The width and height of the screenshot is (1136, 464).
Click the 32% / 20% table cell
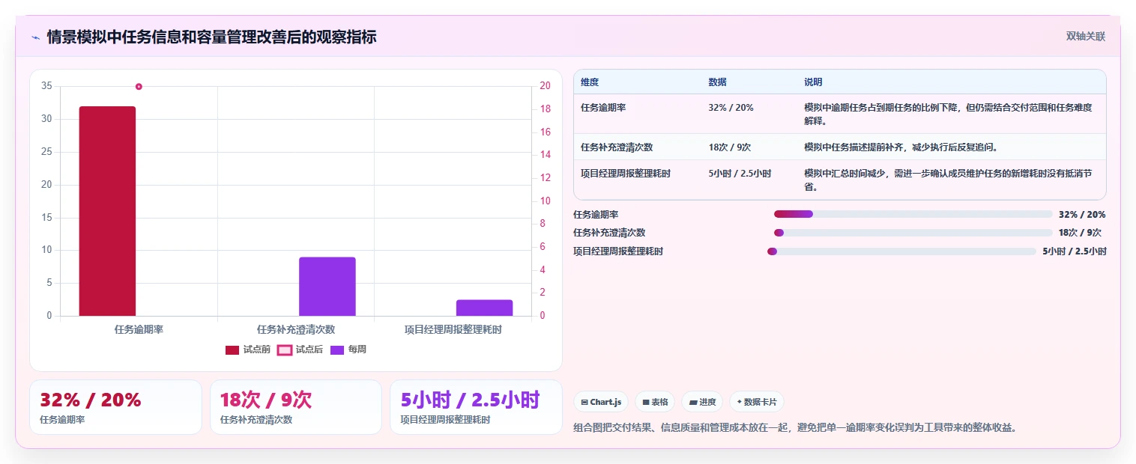pos(731,108)
